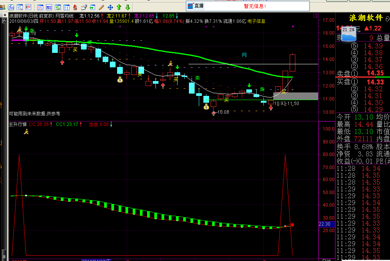Click the gray rectangle zone on chart
The height and width of the screenshot is (261, 390).
(296, 95)
